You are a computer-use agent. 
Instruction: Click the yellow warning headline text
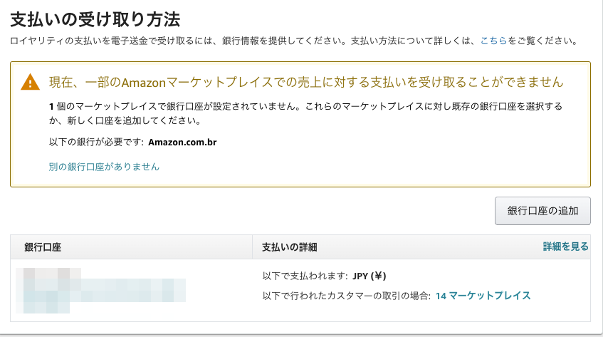306,82
